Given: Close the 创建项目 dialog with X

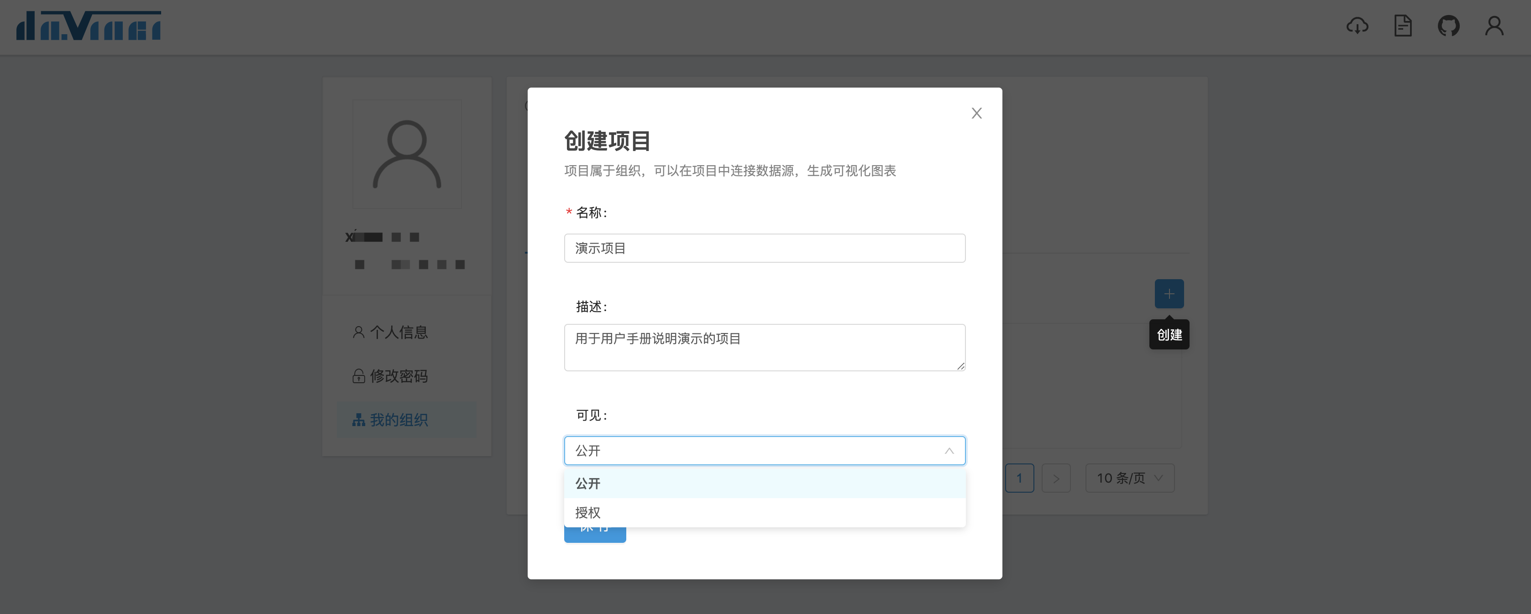Looking at the screenshot, I should click(x=976, y=114).
